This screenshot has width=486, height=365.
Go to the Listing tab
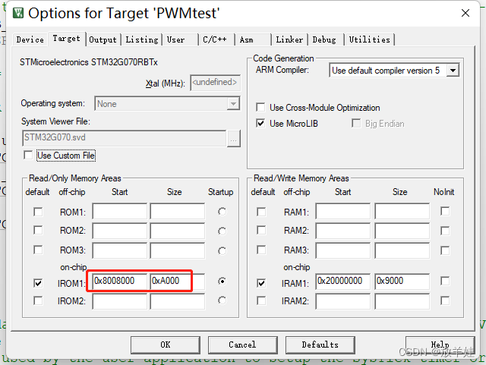(x=142, y=39)
